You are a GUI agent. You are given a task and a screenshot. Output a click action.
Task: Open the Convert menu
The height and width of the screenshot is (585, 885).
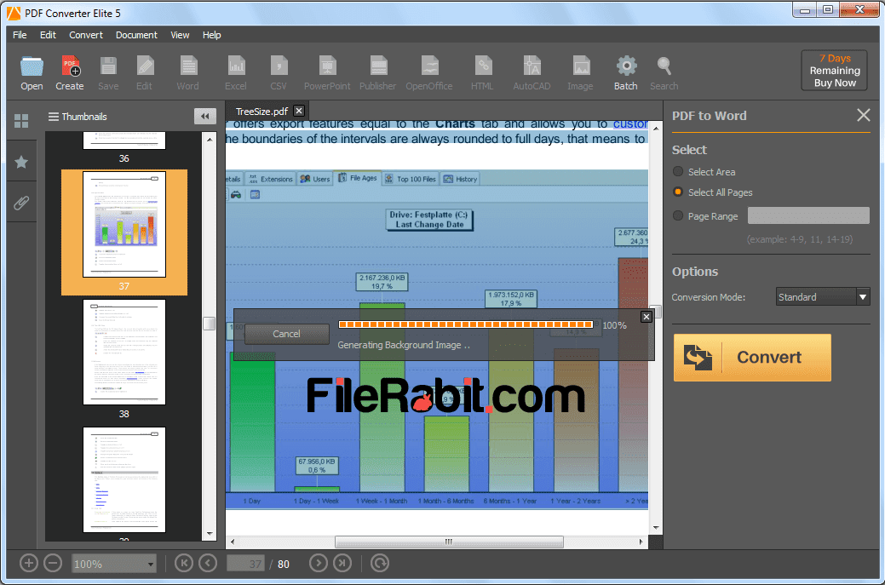coord(86,35)
